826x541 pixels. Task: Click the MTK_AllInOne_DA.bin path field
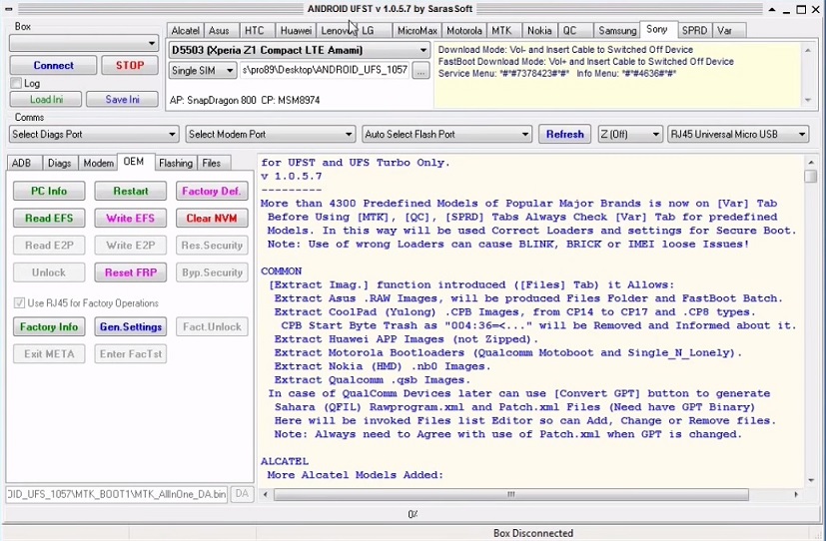[117, 494]
